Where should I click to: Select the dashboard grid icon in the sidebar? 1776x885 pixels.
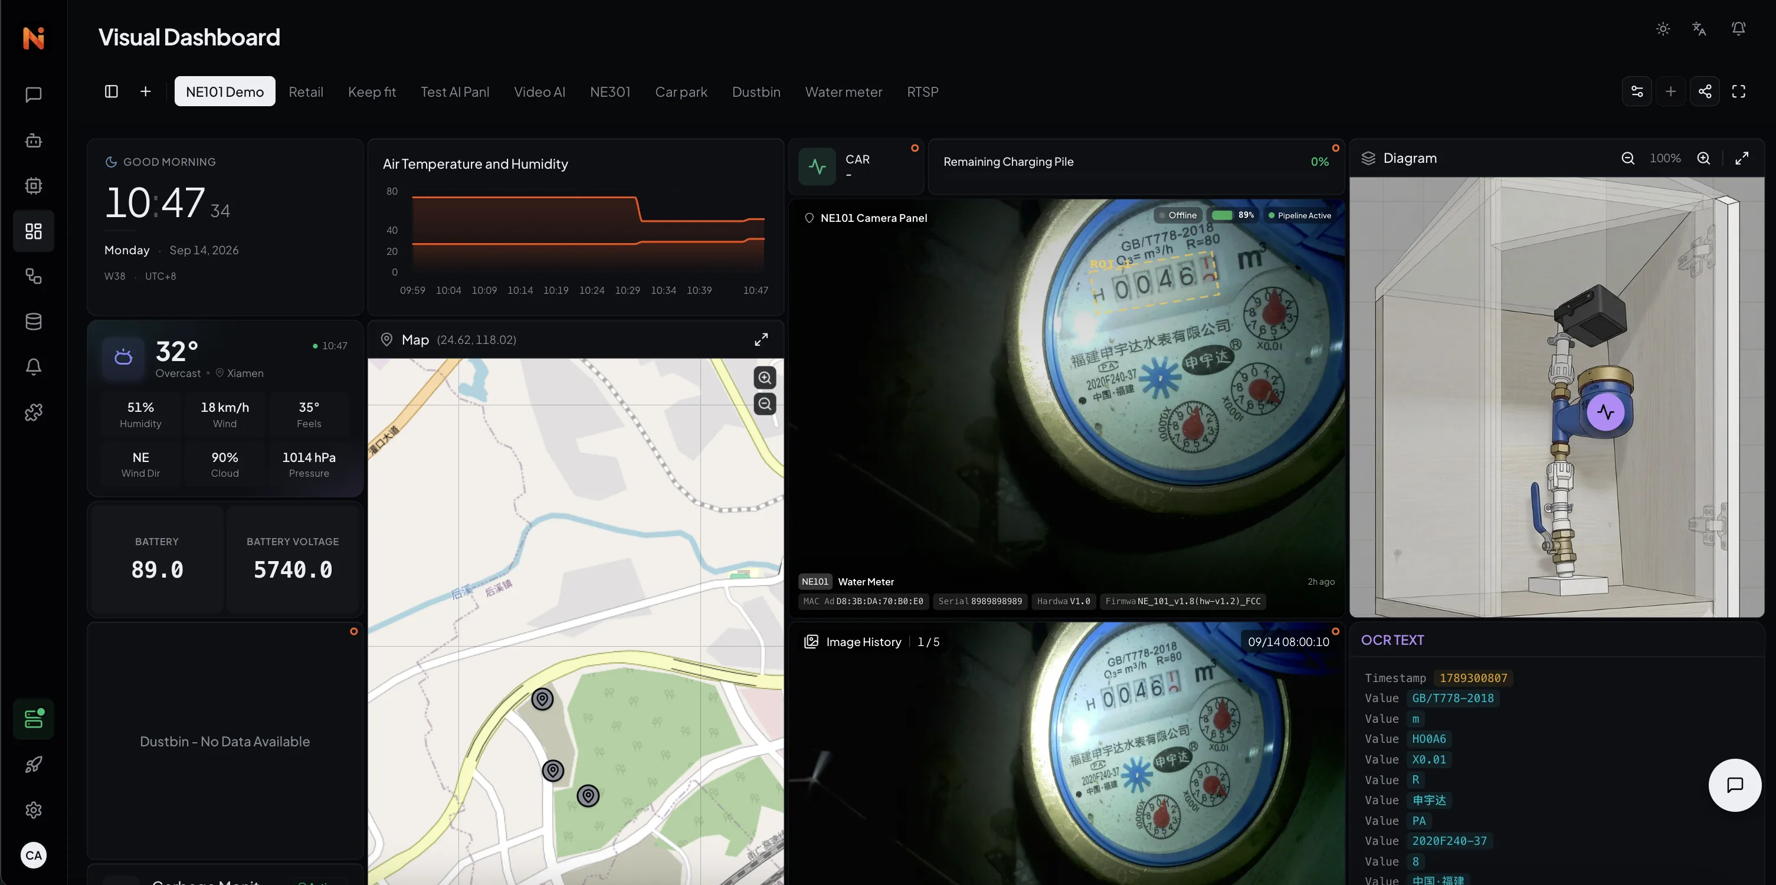coord(33,231)
